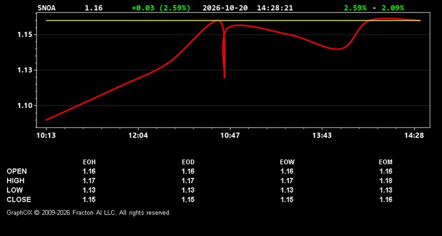
Task: Click the EOH LOW value 1.13
Action: tap(89, 190)
